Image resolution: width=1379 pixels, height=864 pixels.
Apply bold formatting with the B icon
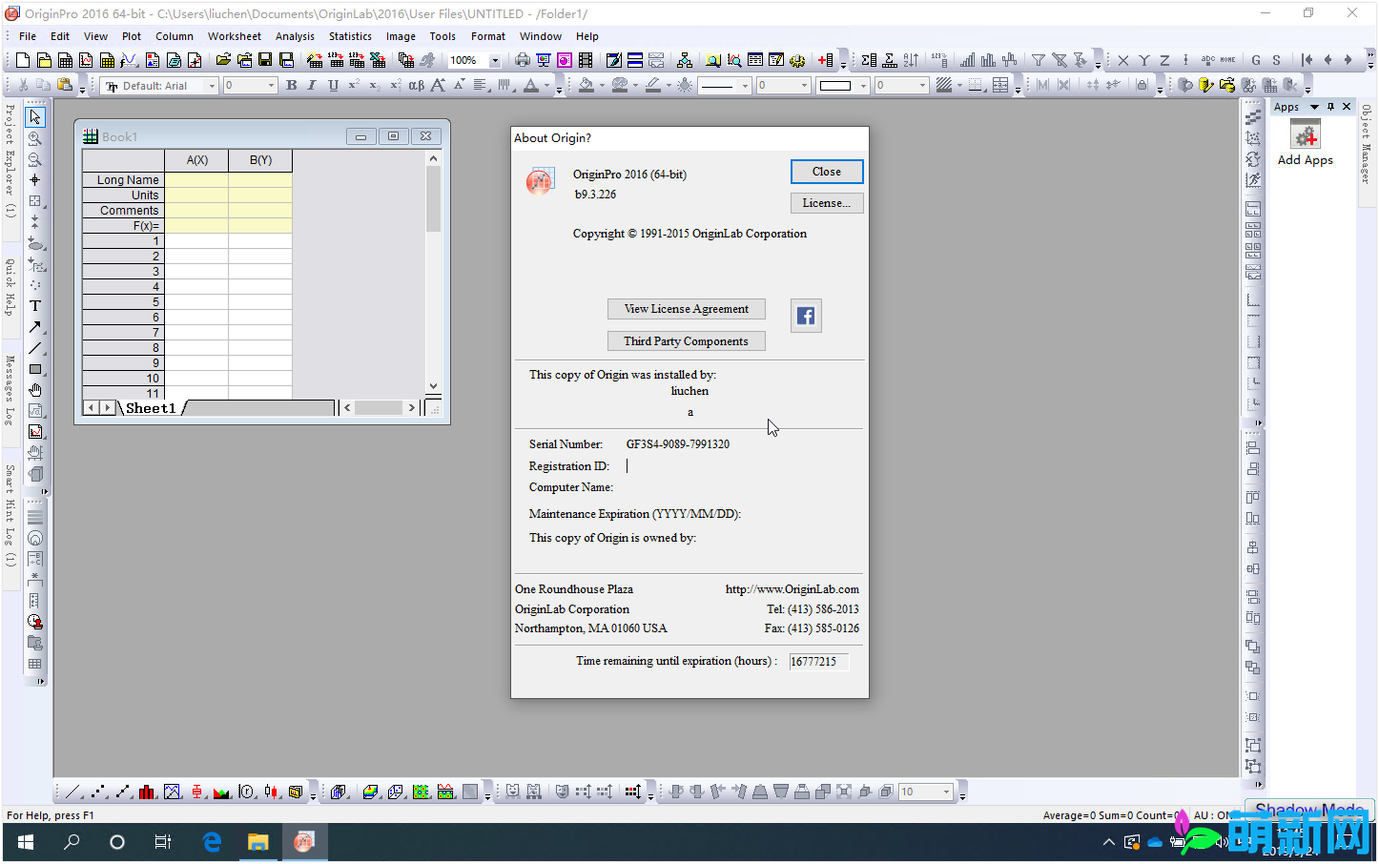(x=292, y=85)
